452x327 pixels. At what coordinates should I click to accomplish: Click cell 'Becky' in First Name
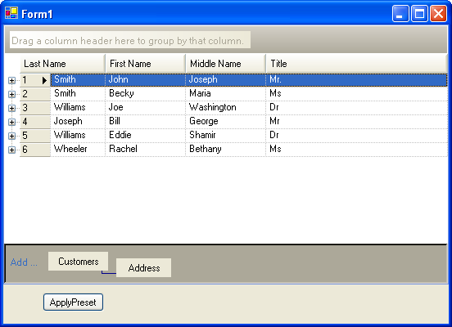pyautogui.click(x=146, y=93)
